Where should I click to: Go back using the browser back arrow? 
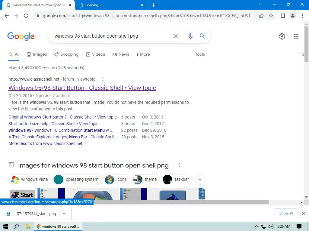(x=7, y=16)
